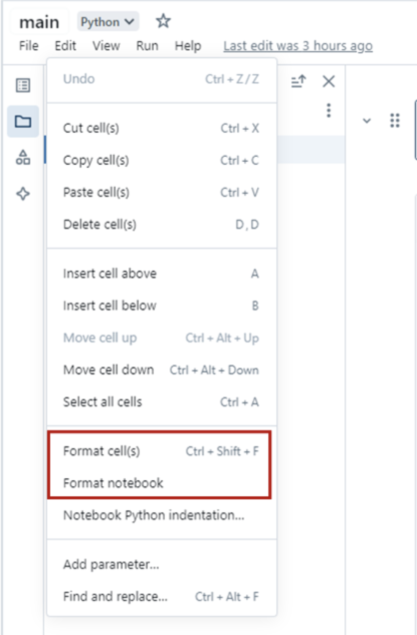
Task: Open the assistant sparkle sidebar icon
Action: [x=23, y=194]
